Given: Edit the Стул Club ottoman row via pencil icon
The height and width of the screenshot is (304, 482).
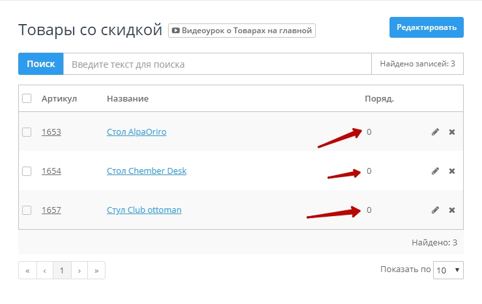Looking at the screenshot, I should pyautogui.click(x=435, y=210).
